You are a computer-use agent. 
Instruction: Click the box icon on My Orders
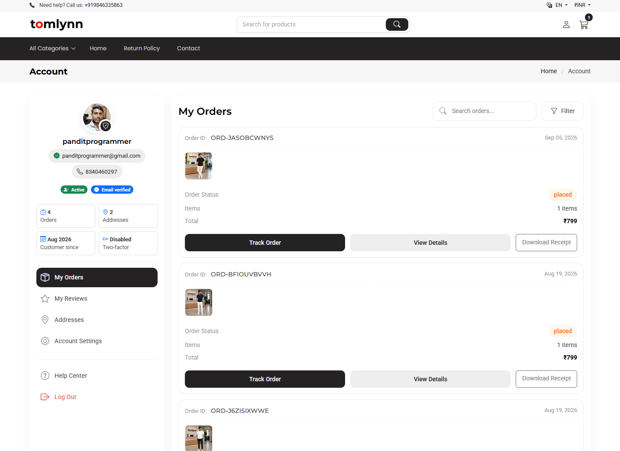pyautogui.click(x=45, y=277)
